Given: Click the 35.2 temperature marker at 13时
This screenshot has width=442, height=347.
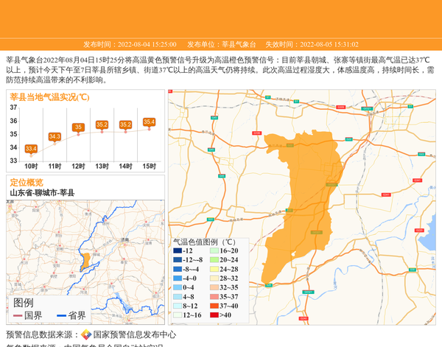Looking at the screenshot, I should pyautogui.click(x=102, y=125).
